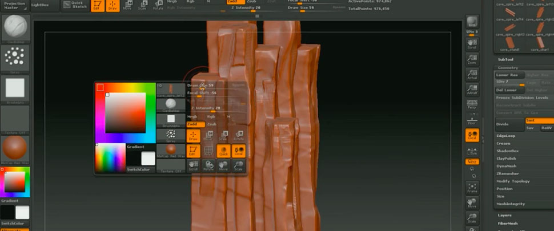Select ClayBuildup brush in the popup
Viewport: 554px width, 231px height.
click(x=171, y=105)
